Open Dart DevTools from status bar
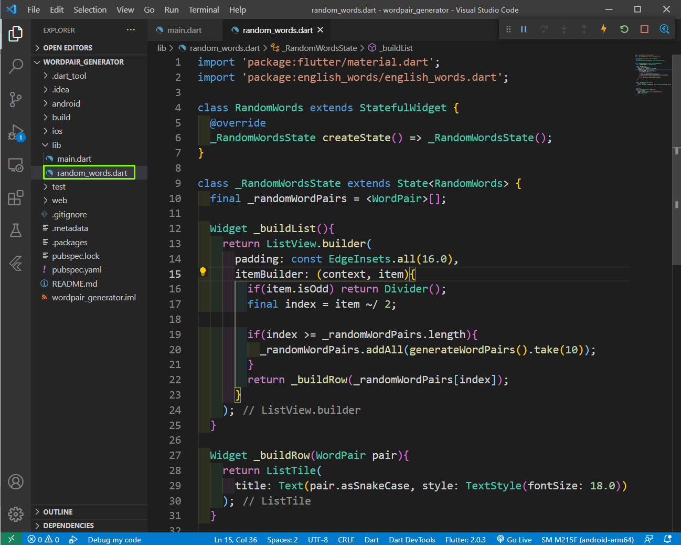 (x=412, y=539)
